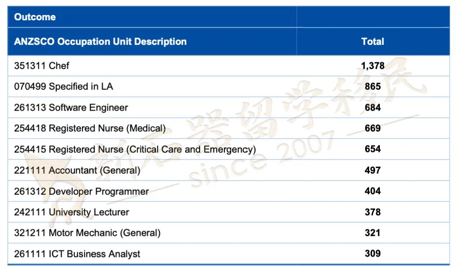Click the Total column header

[x=373, y=41]
